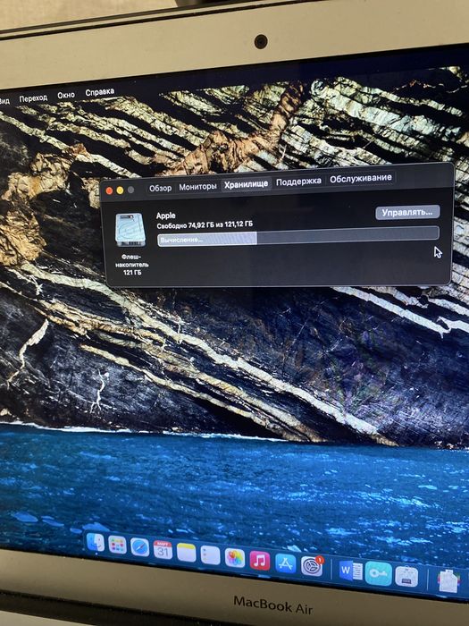Open the Поддержка tab
This screenshot has height=626, width=469.
(298, 182)
